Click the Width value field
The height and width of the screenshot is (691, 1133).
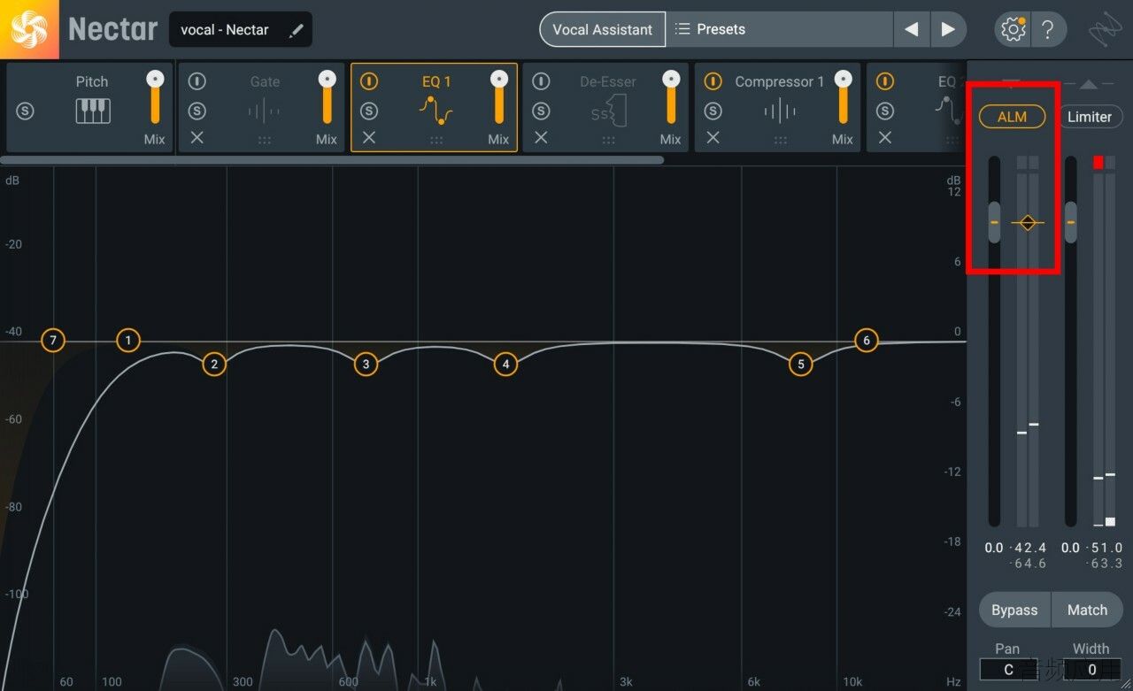pyautogui.click(x=1092, y=670)
